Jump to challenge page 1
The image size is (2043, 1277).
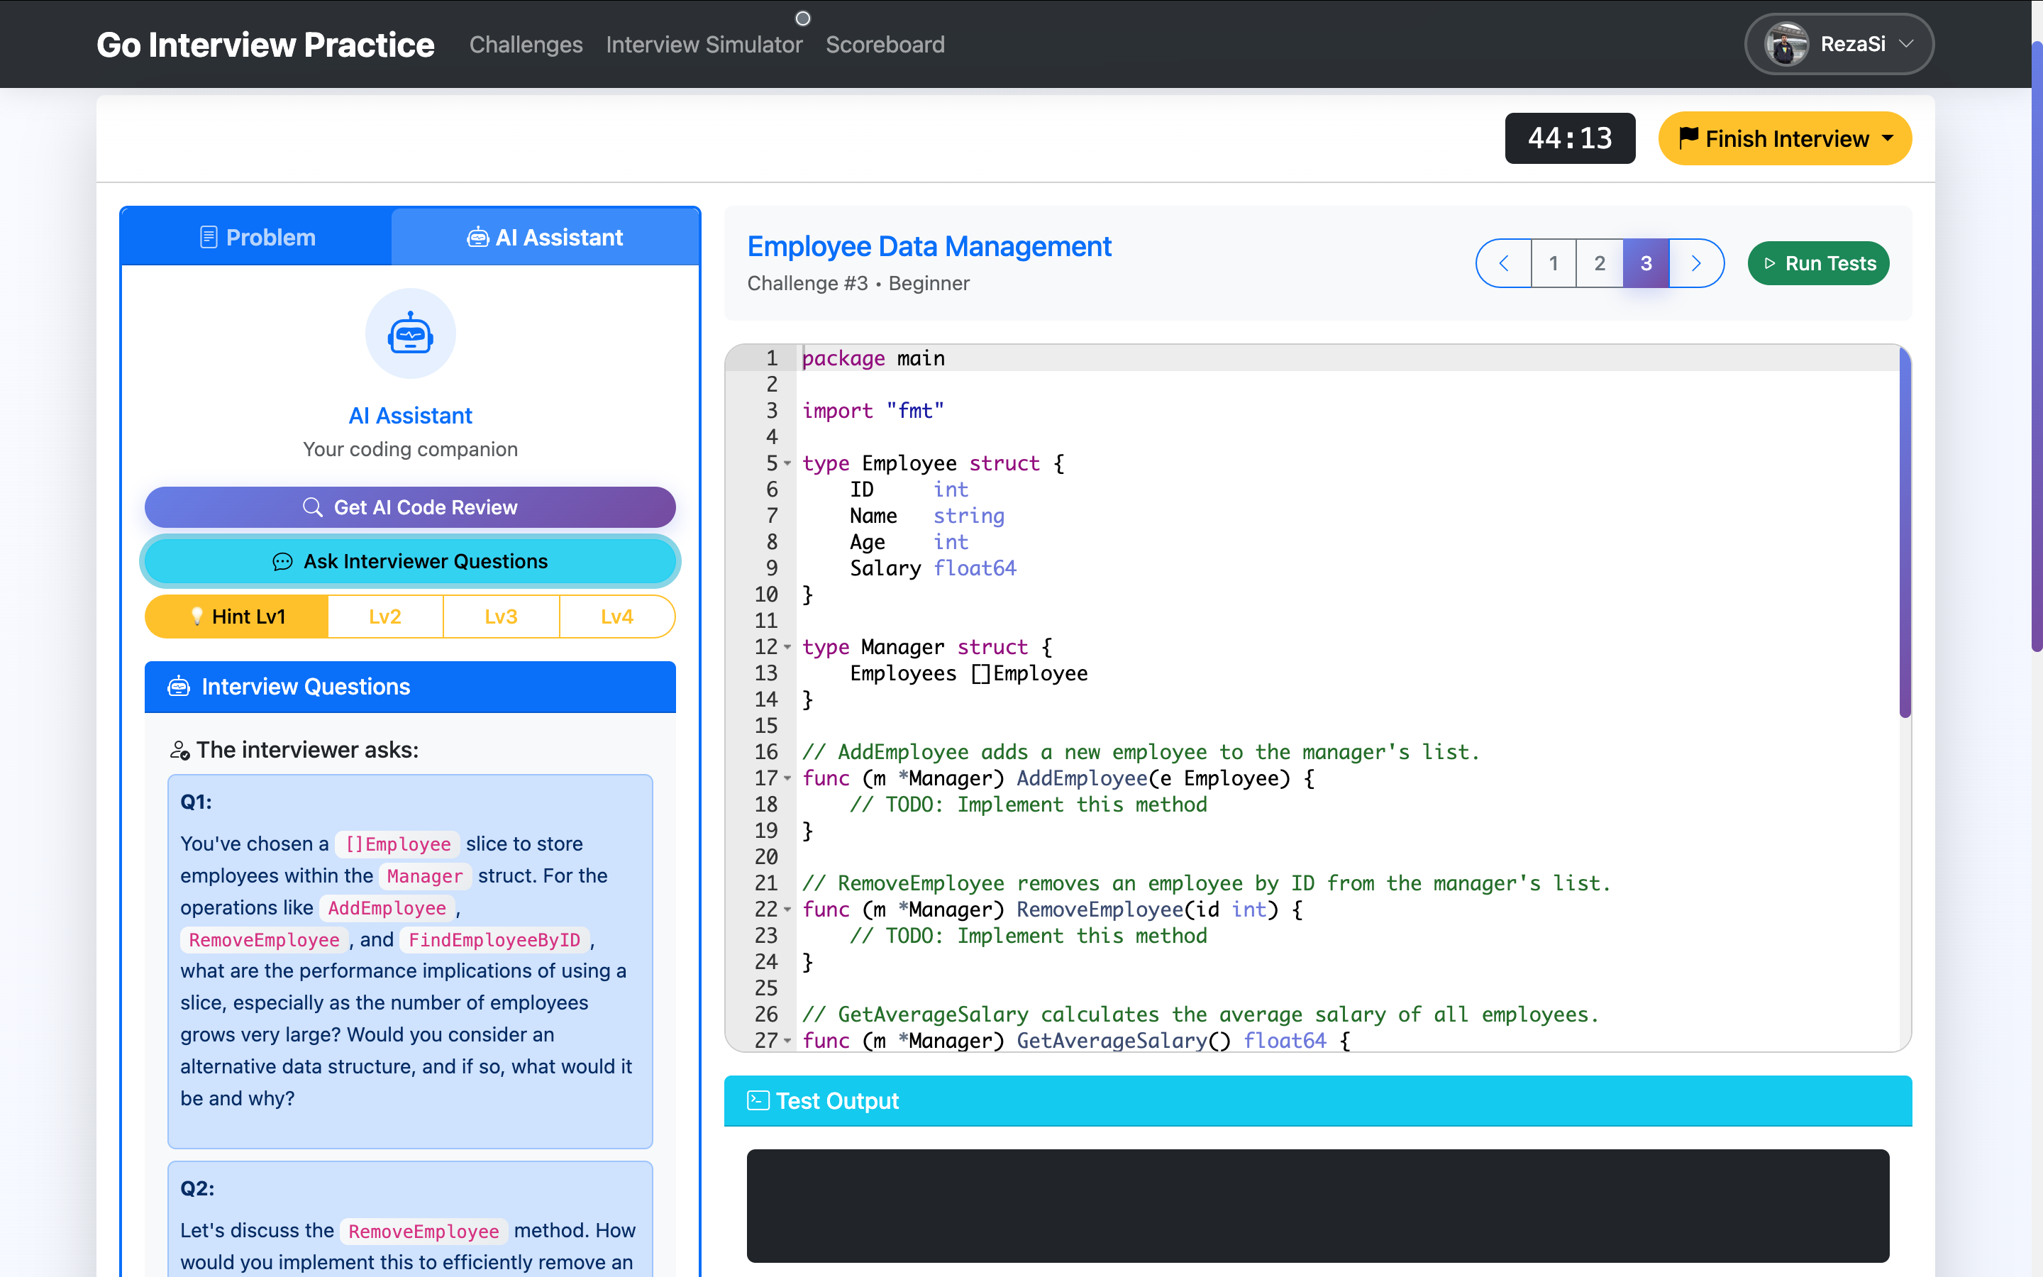[x=1554, y=263]
